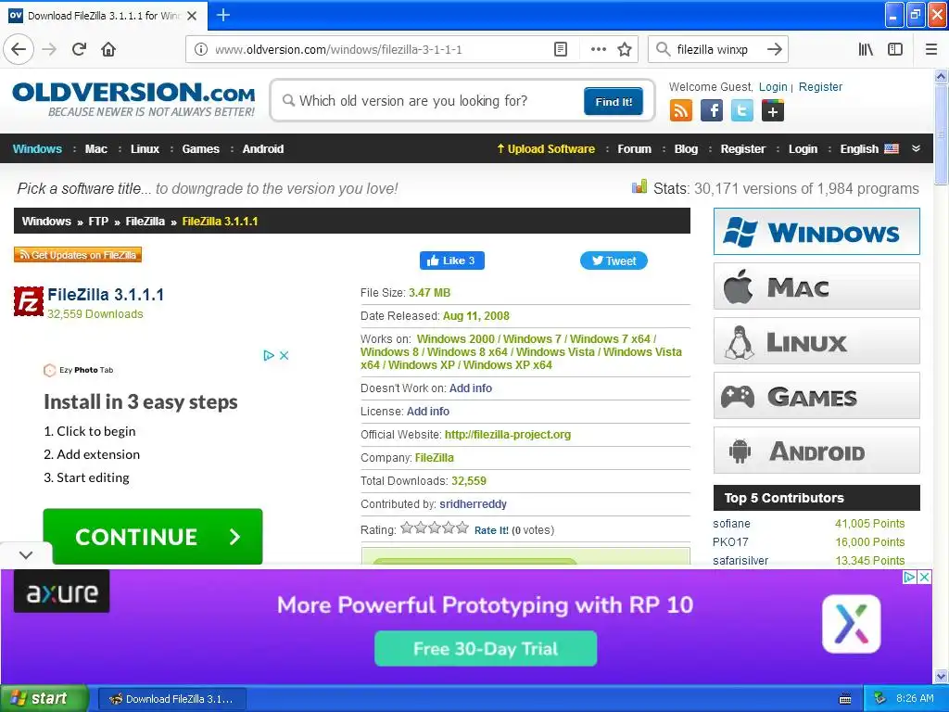Close the Ezy Photo Tab ad
The width and height of the screenshot is (949, 712).
pyautogui.click(x=284, y=355)
